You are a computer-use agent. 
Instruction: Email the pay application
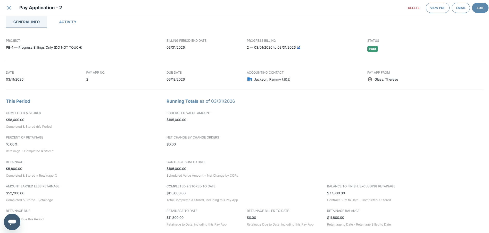click(461, 8)
